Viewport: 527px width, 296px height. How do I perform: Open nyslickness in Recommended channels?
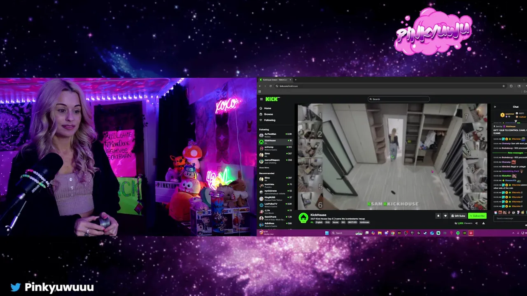[x=275, y=192]
